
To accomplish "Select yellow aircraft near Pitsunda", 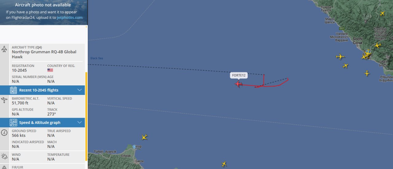I will pos(367,73).
